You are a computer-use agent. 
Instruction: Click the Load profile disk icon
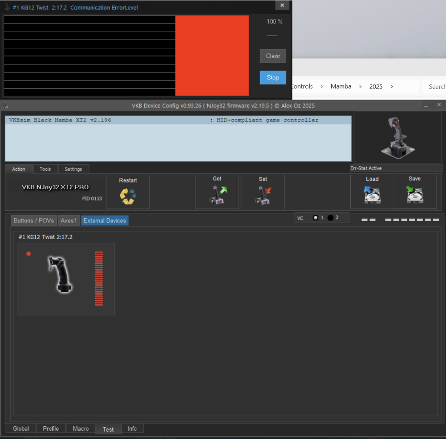coord(372,195)
